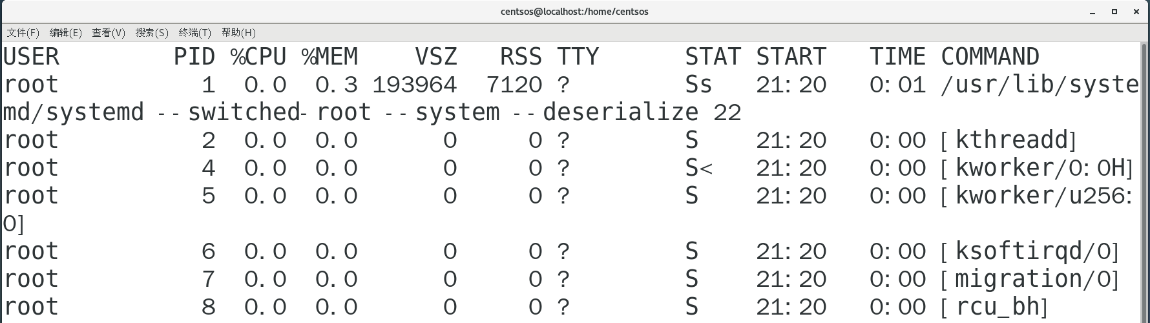Open the 文件(F) menu

(x=23, y=33)
